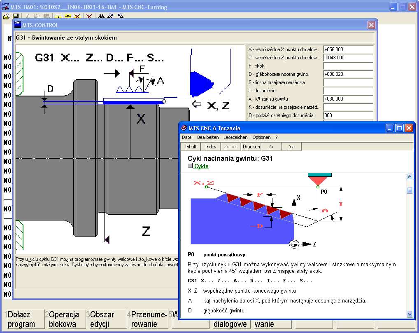
Task: Click D depth field with +000.920
Action: pyautogui.click(x=348, y=74)
